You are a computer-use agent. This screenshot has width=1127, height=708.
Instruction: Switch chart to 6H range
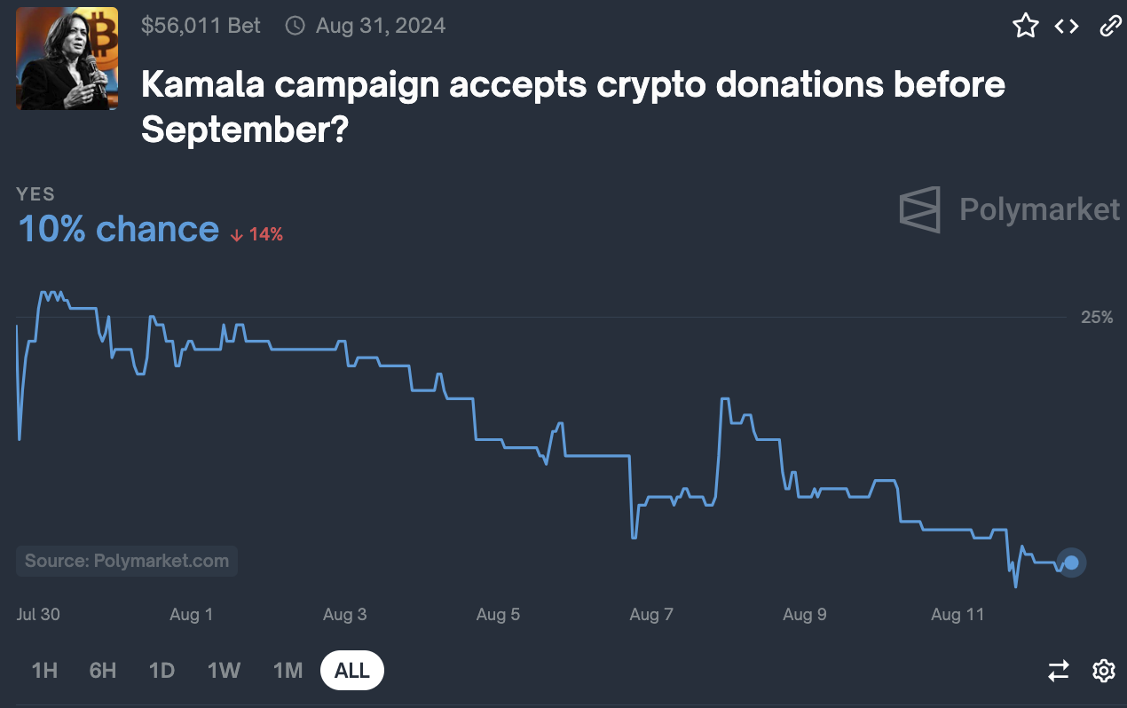click(x=103, y=671)
